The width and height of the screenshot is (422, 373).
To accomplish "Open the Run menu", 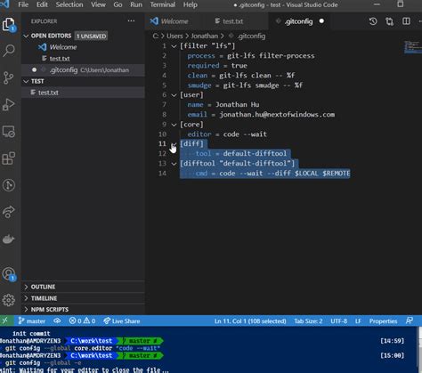I will (x=136, y=4).
